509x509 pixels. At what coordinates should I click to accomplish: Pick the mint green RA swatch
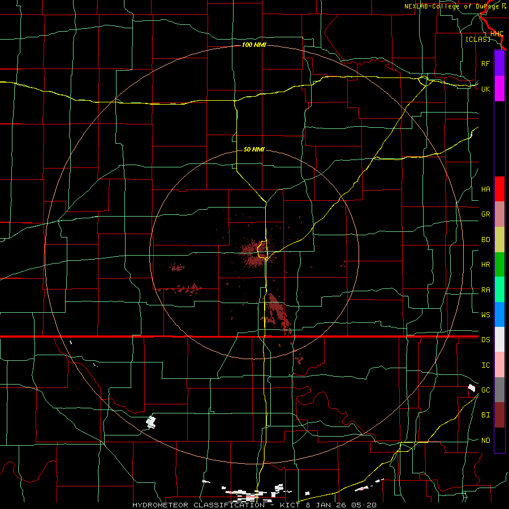click(x=499, y=290)
